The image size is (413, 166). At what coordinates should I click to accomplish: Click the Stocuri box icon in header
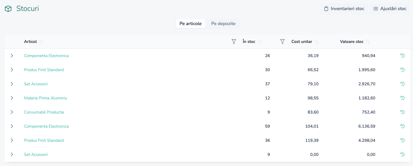click(x=8, y=9)
